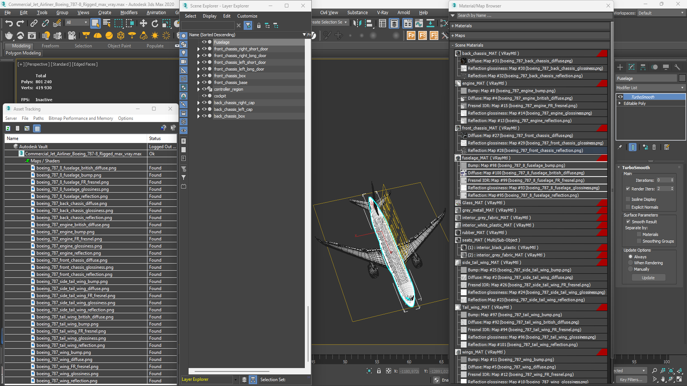
Task: Click the filter icon in Scene Explorer toolbar
Action: [x=248, y=25]
